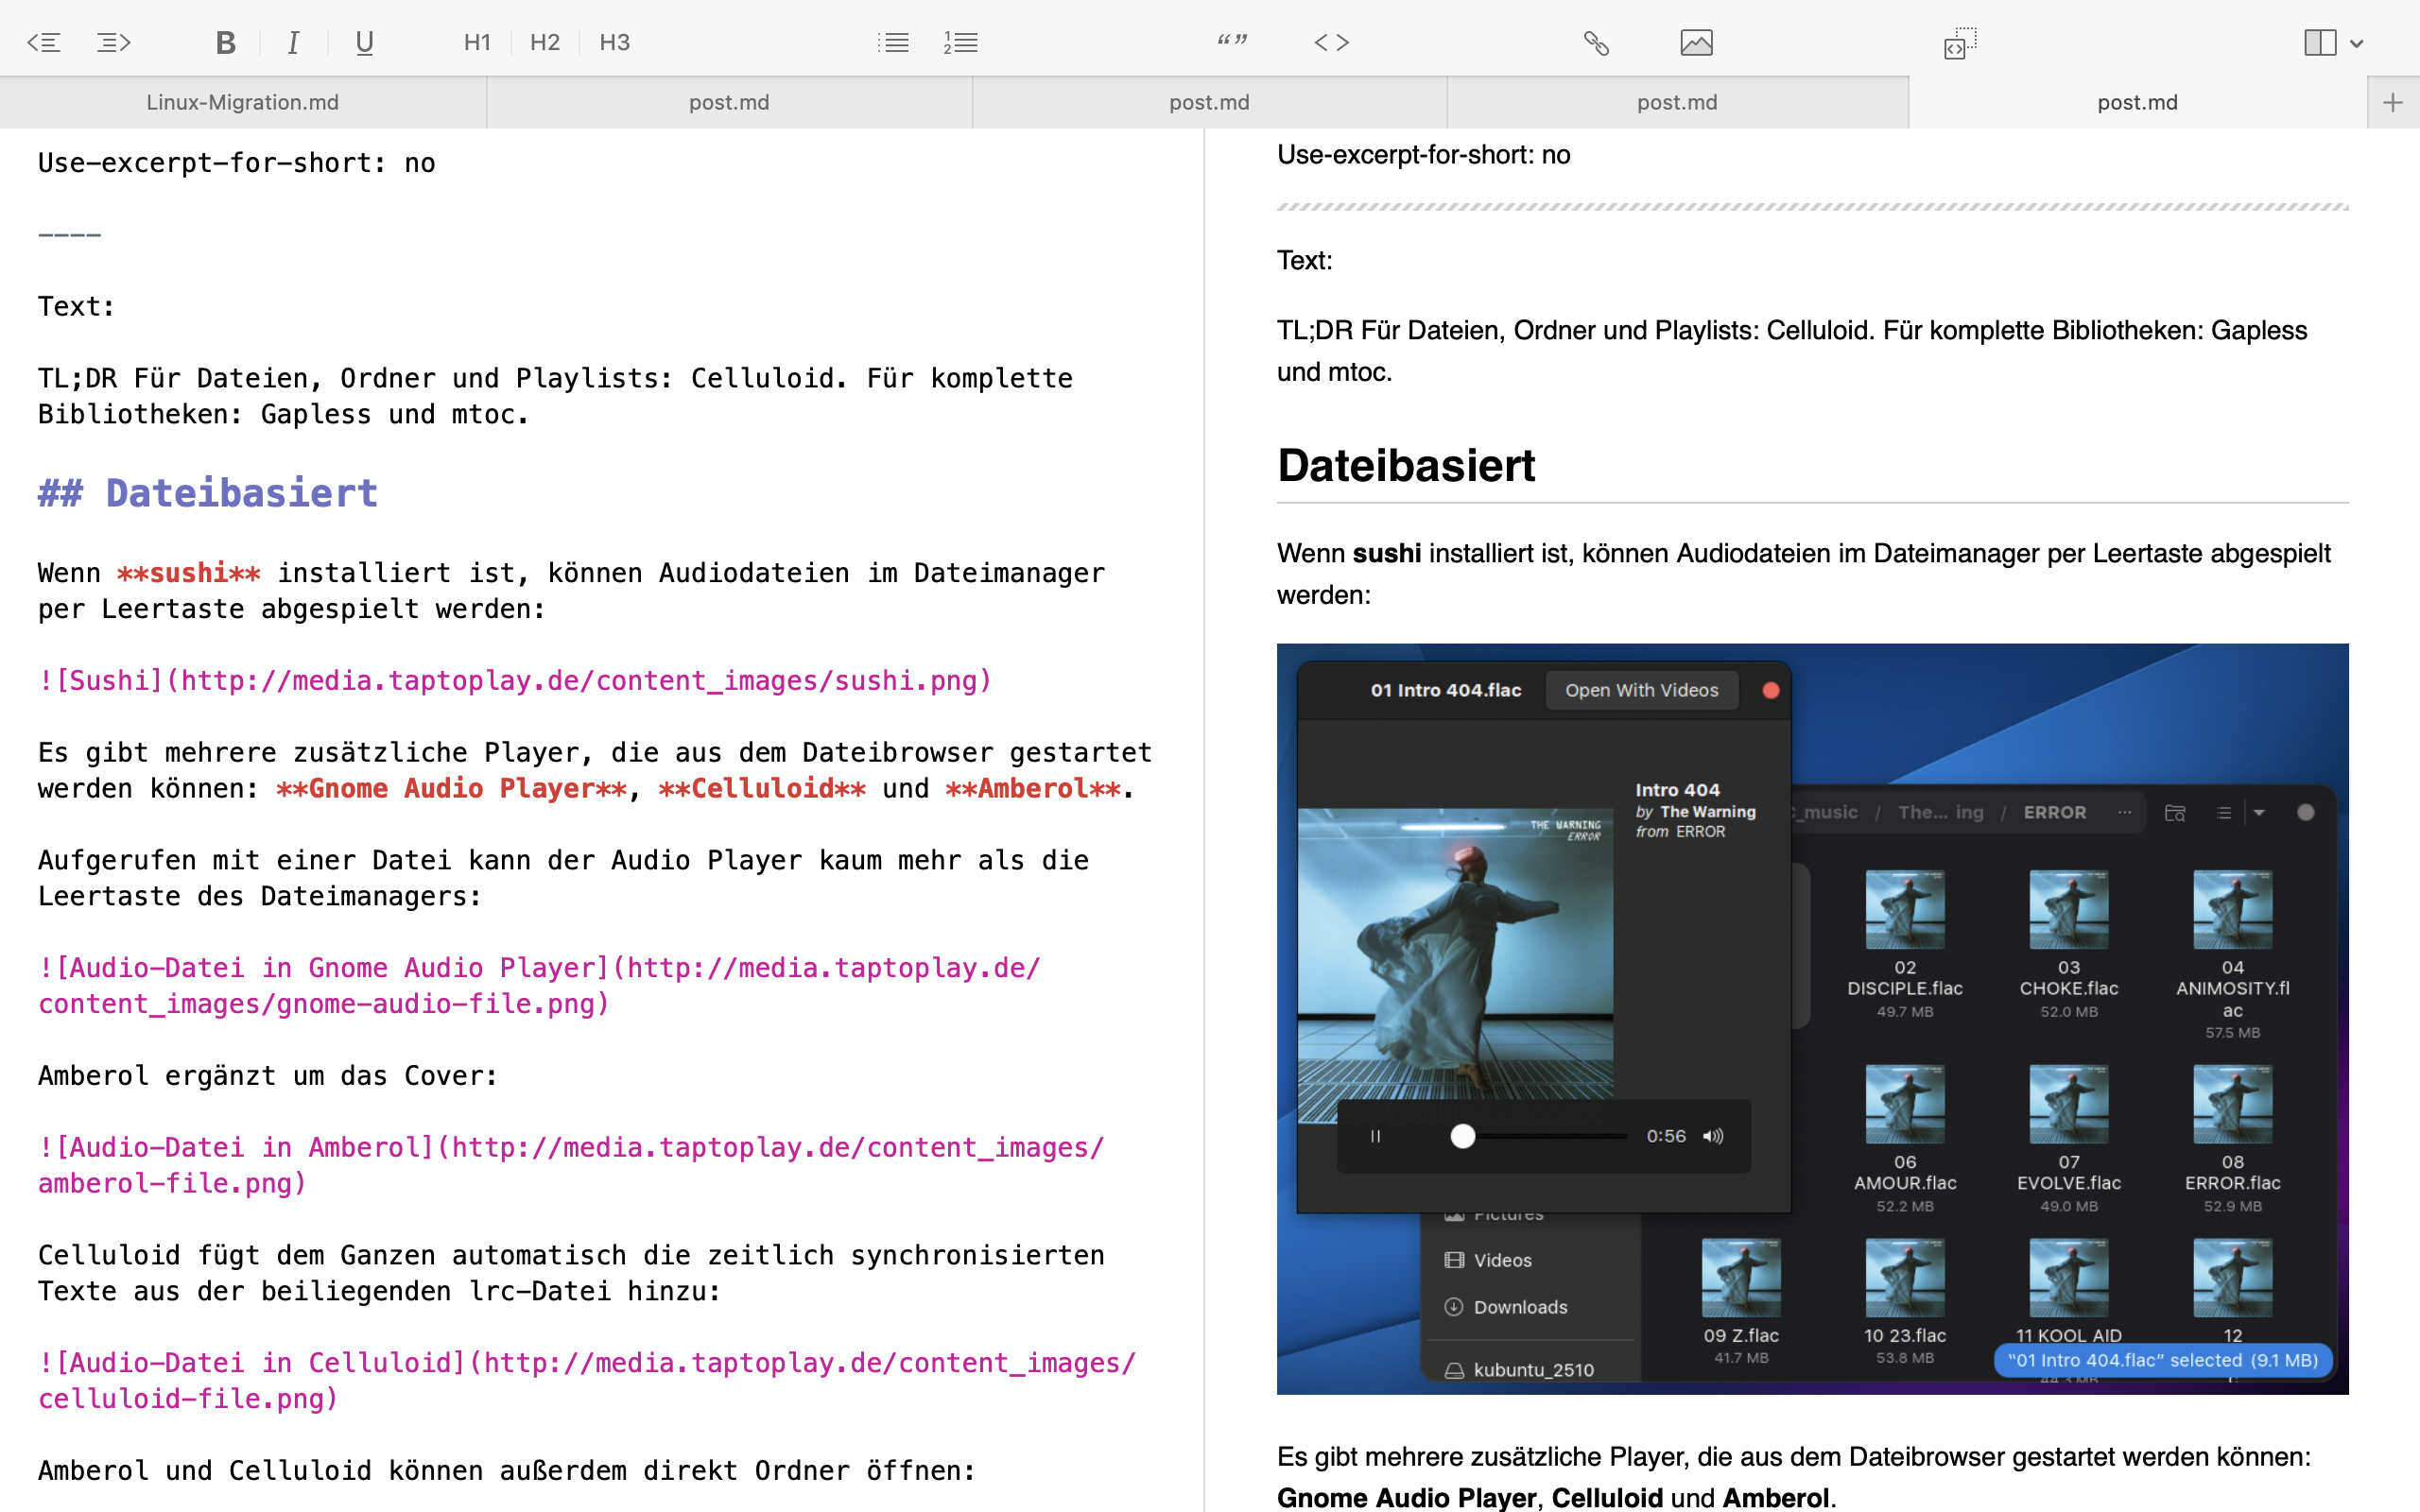
Task: Click the indent icon in toolbar
Action: (x=113, y=42)
